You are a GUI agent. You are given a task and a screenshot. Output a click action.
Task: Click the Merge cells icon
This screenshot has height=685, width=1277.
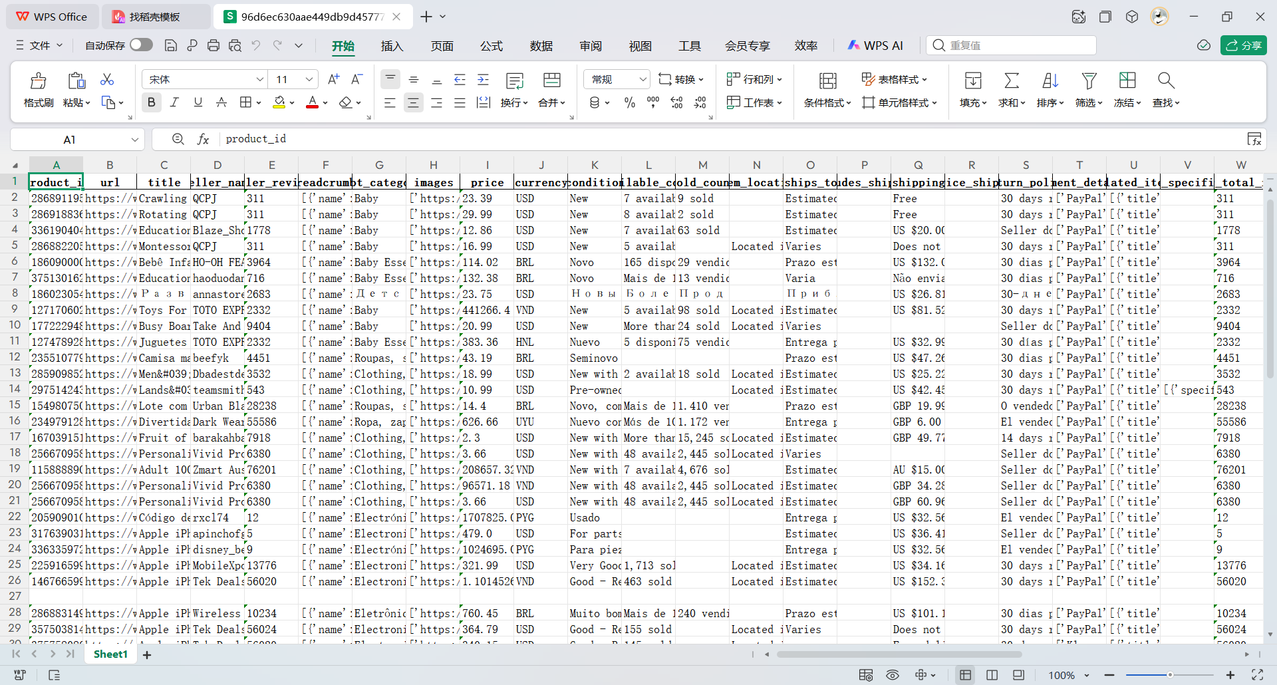click(552, 80)
